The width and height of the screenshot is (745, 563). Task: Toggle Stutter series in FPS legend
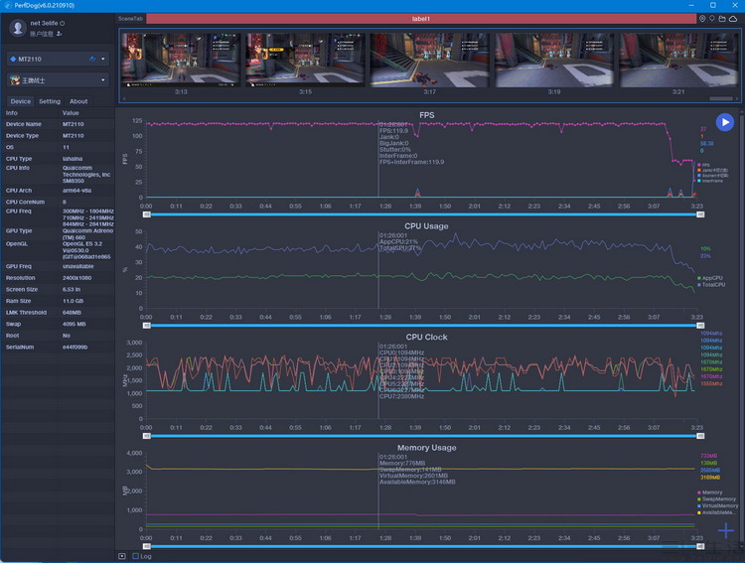tap(712, 176)
